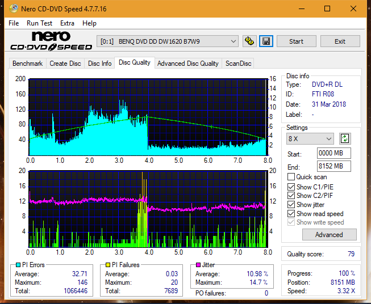Toggle the Show read speed checkbox
The image size is (371, 304).
click(x=291, y=213)
